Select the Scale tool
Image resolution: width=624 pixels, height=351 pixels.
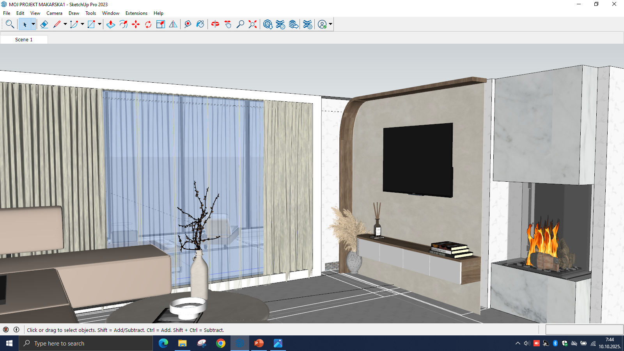[161, 24]
